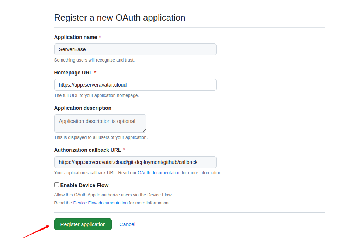Open the Device Flow documentation link

pos(100,203)
